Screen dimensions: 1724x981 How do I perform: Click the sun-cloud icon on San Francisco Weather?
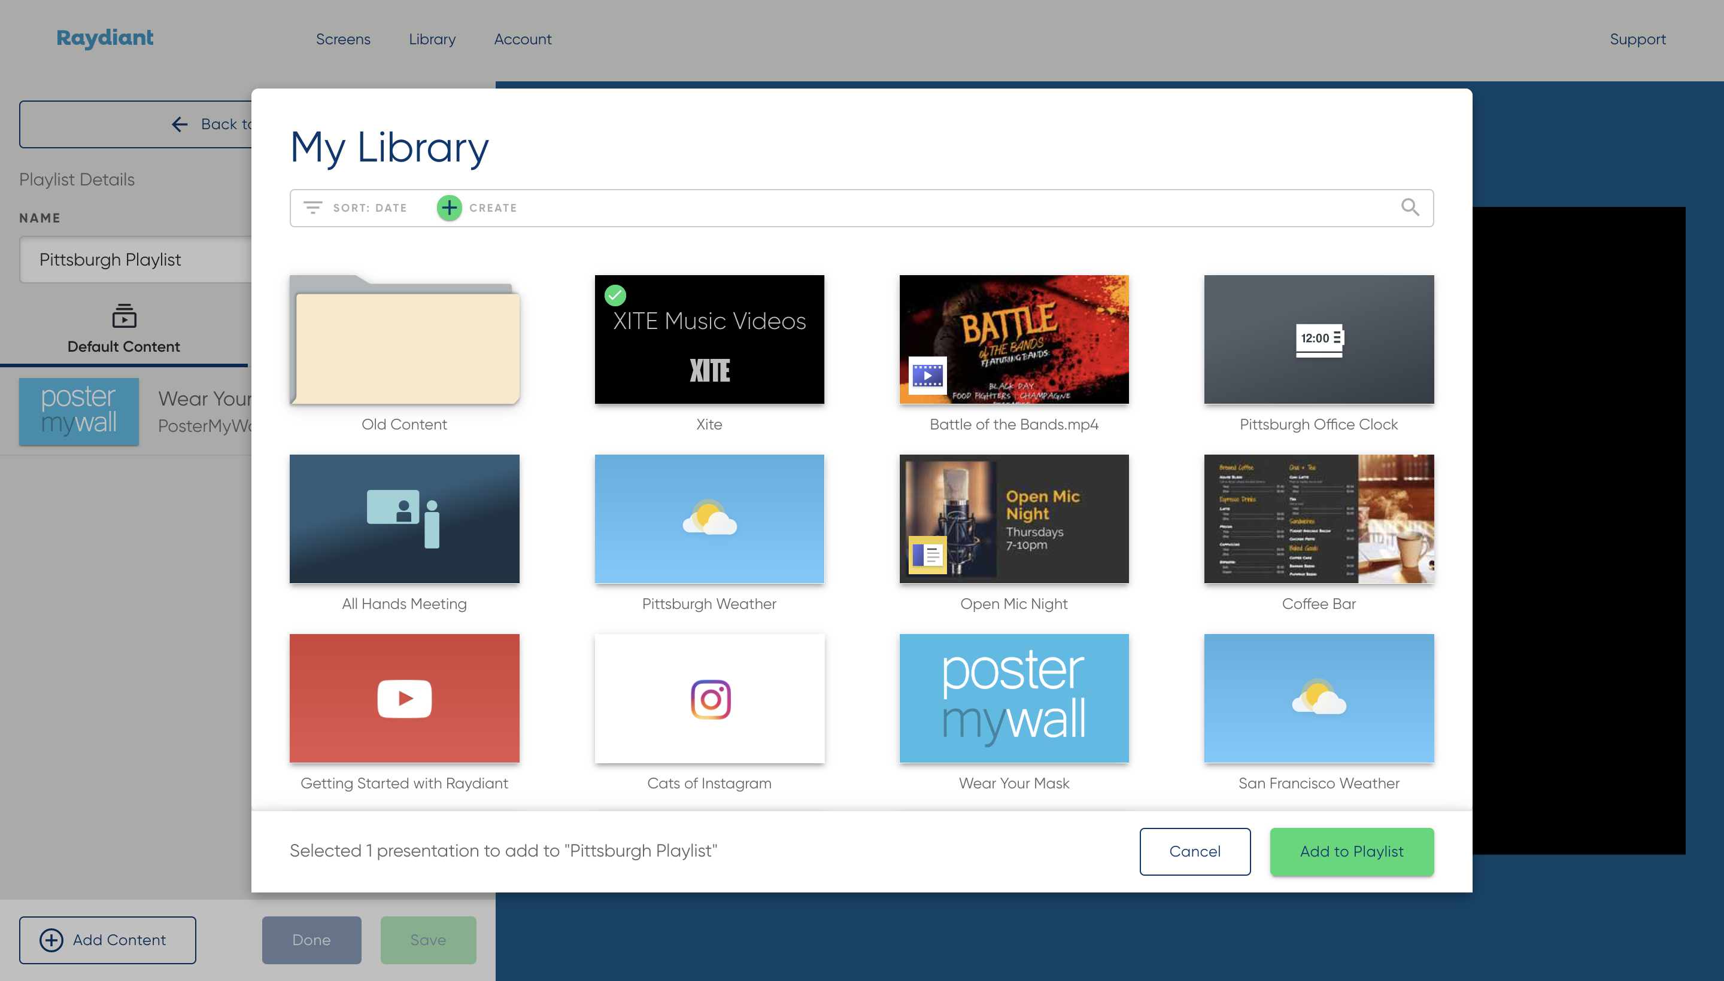1319,697
